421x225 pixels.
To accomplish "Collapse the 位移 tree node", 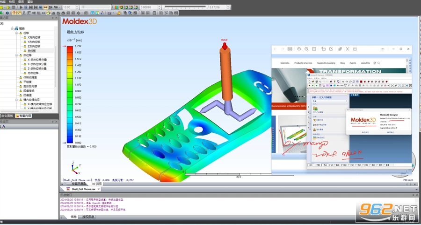I will (x=17, y=33).
